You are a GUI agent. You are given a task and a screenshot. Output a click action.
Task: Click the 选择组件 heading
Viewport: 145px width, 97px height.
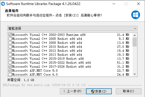tap(12, 11)
